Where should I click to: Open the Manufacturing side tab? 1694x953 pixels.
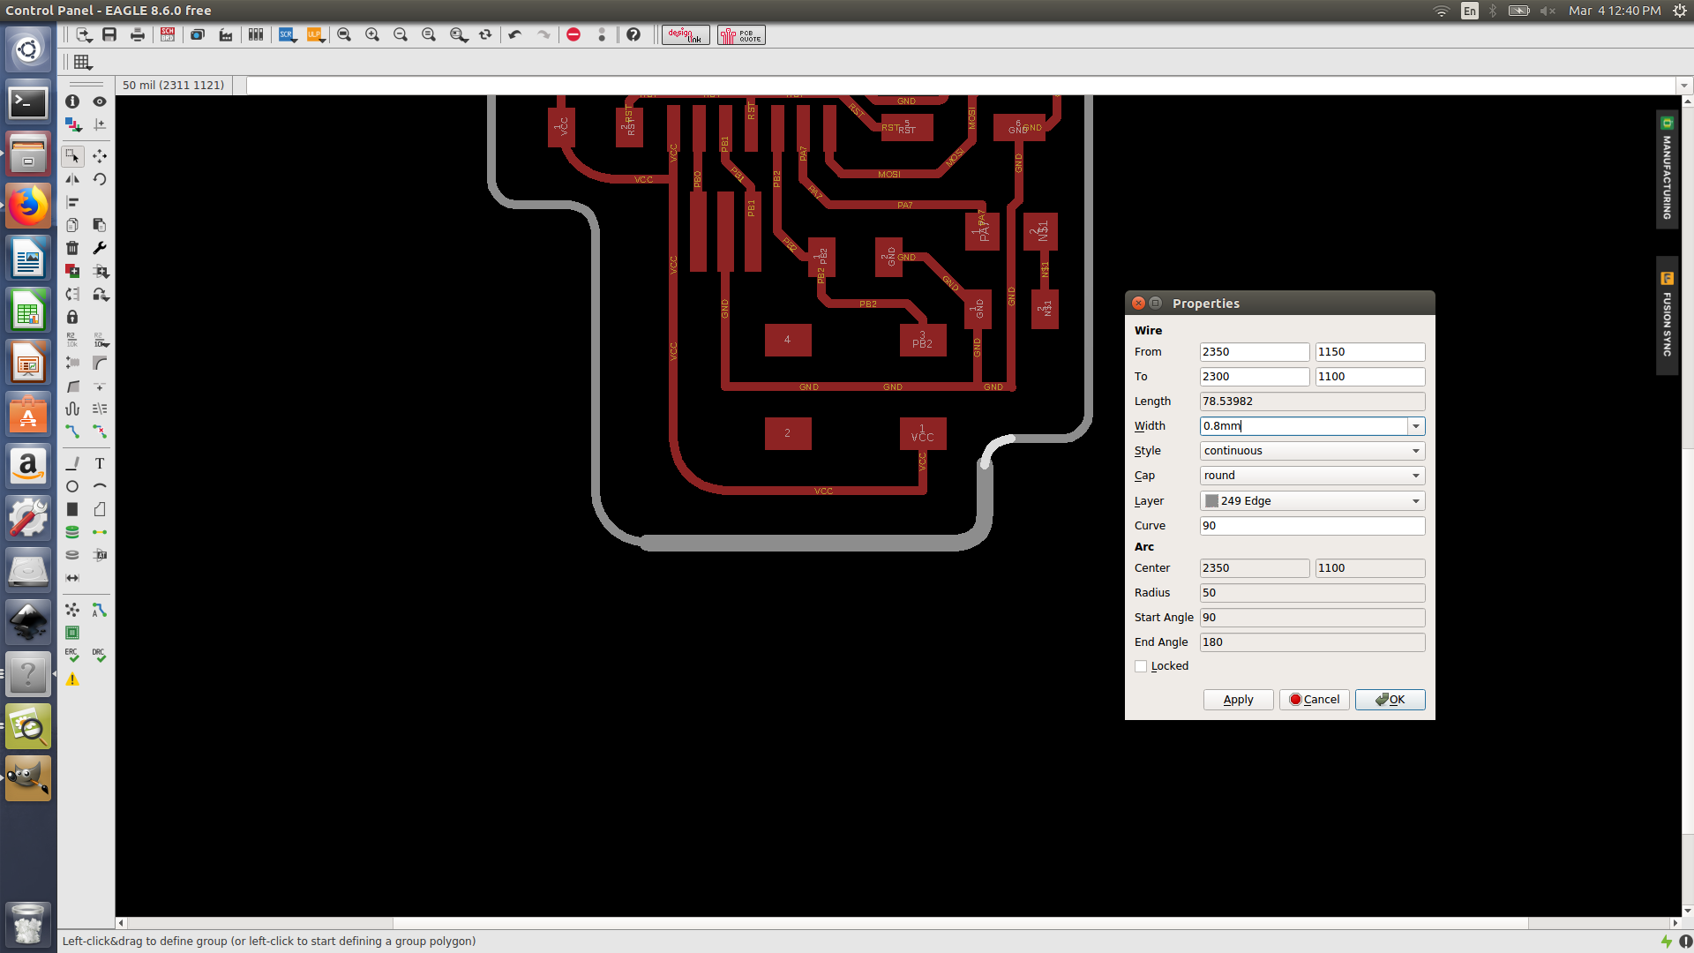coord(1667,170)
